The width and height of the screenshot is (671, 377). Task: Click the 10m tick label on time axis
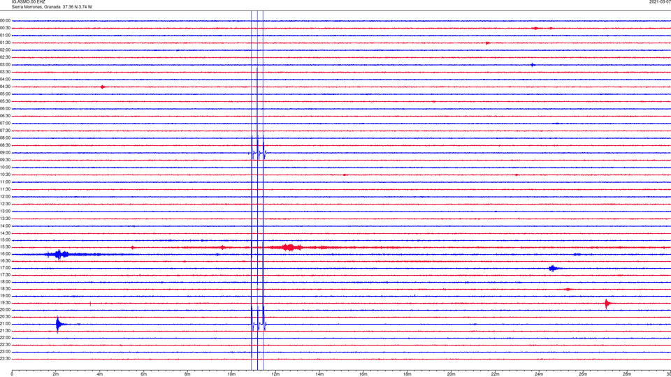231,374
